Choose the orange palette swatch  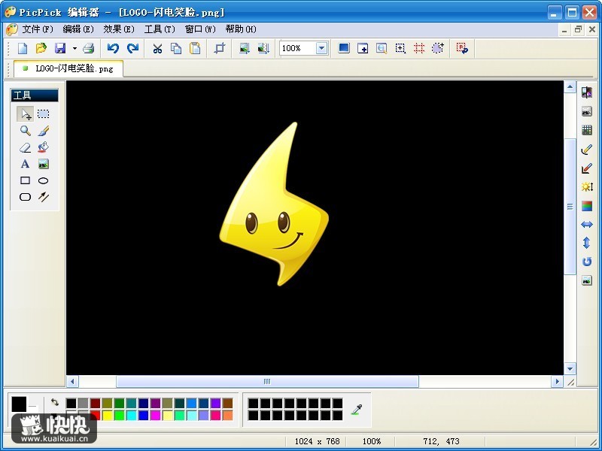click(x=228, y=416)
